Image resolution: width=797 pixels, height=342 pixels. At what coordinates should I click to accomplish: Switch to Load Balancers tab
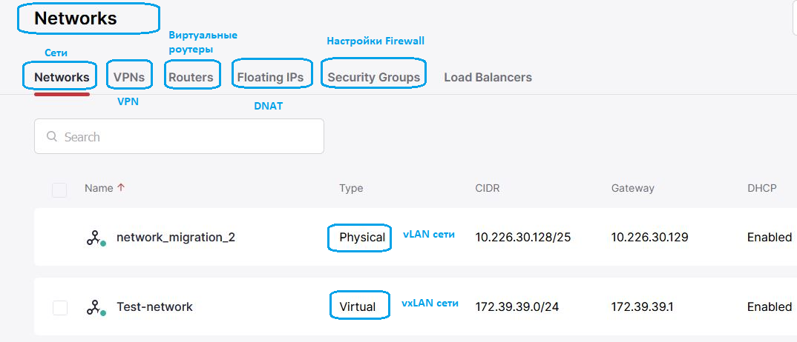[x=488, y=77]
